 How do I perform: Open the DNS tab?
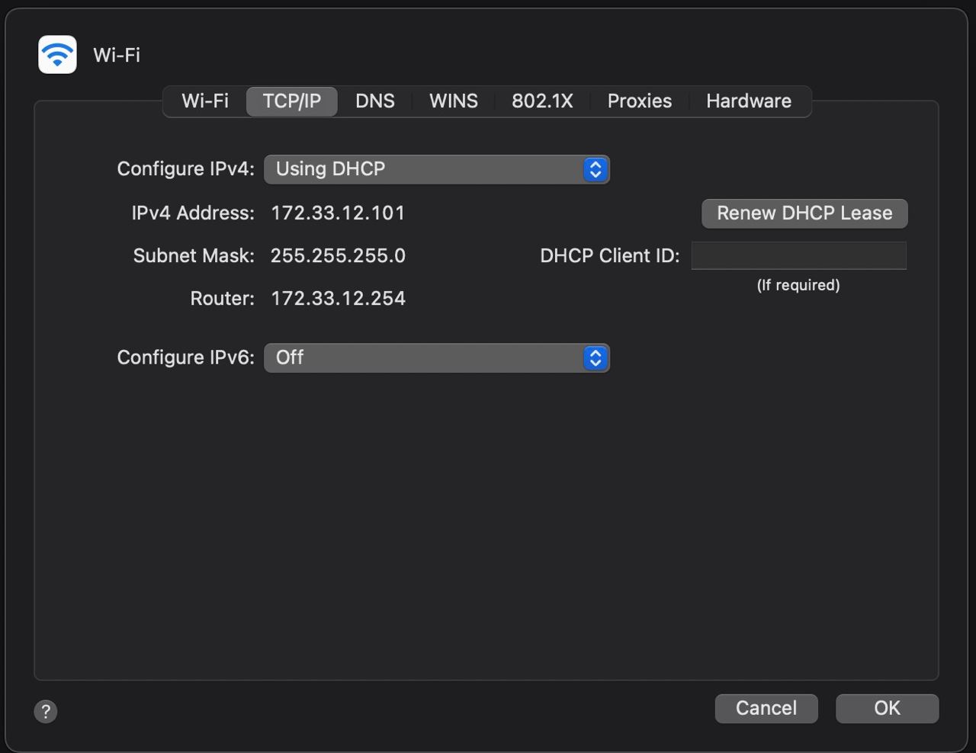click(x=375, y=101)
